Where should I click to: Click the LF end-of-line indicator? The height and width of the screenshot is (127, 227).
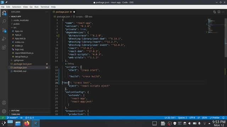click(x=199, y=117)
